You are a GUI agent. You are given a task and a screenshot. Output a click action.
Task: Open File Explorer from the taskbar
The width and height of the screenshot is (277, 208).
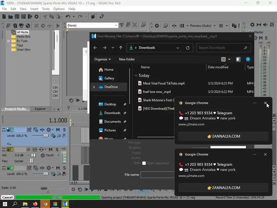pos(25,204)
